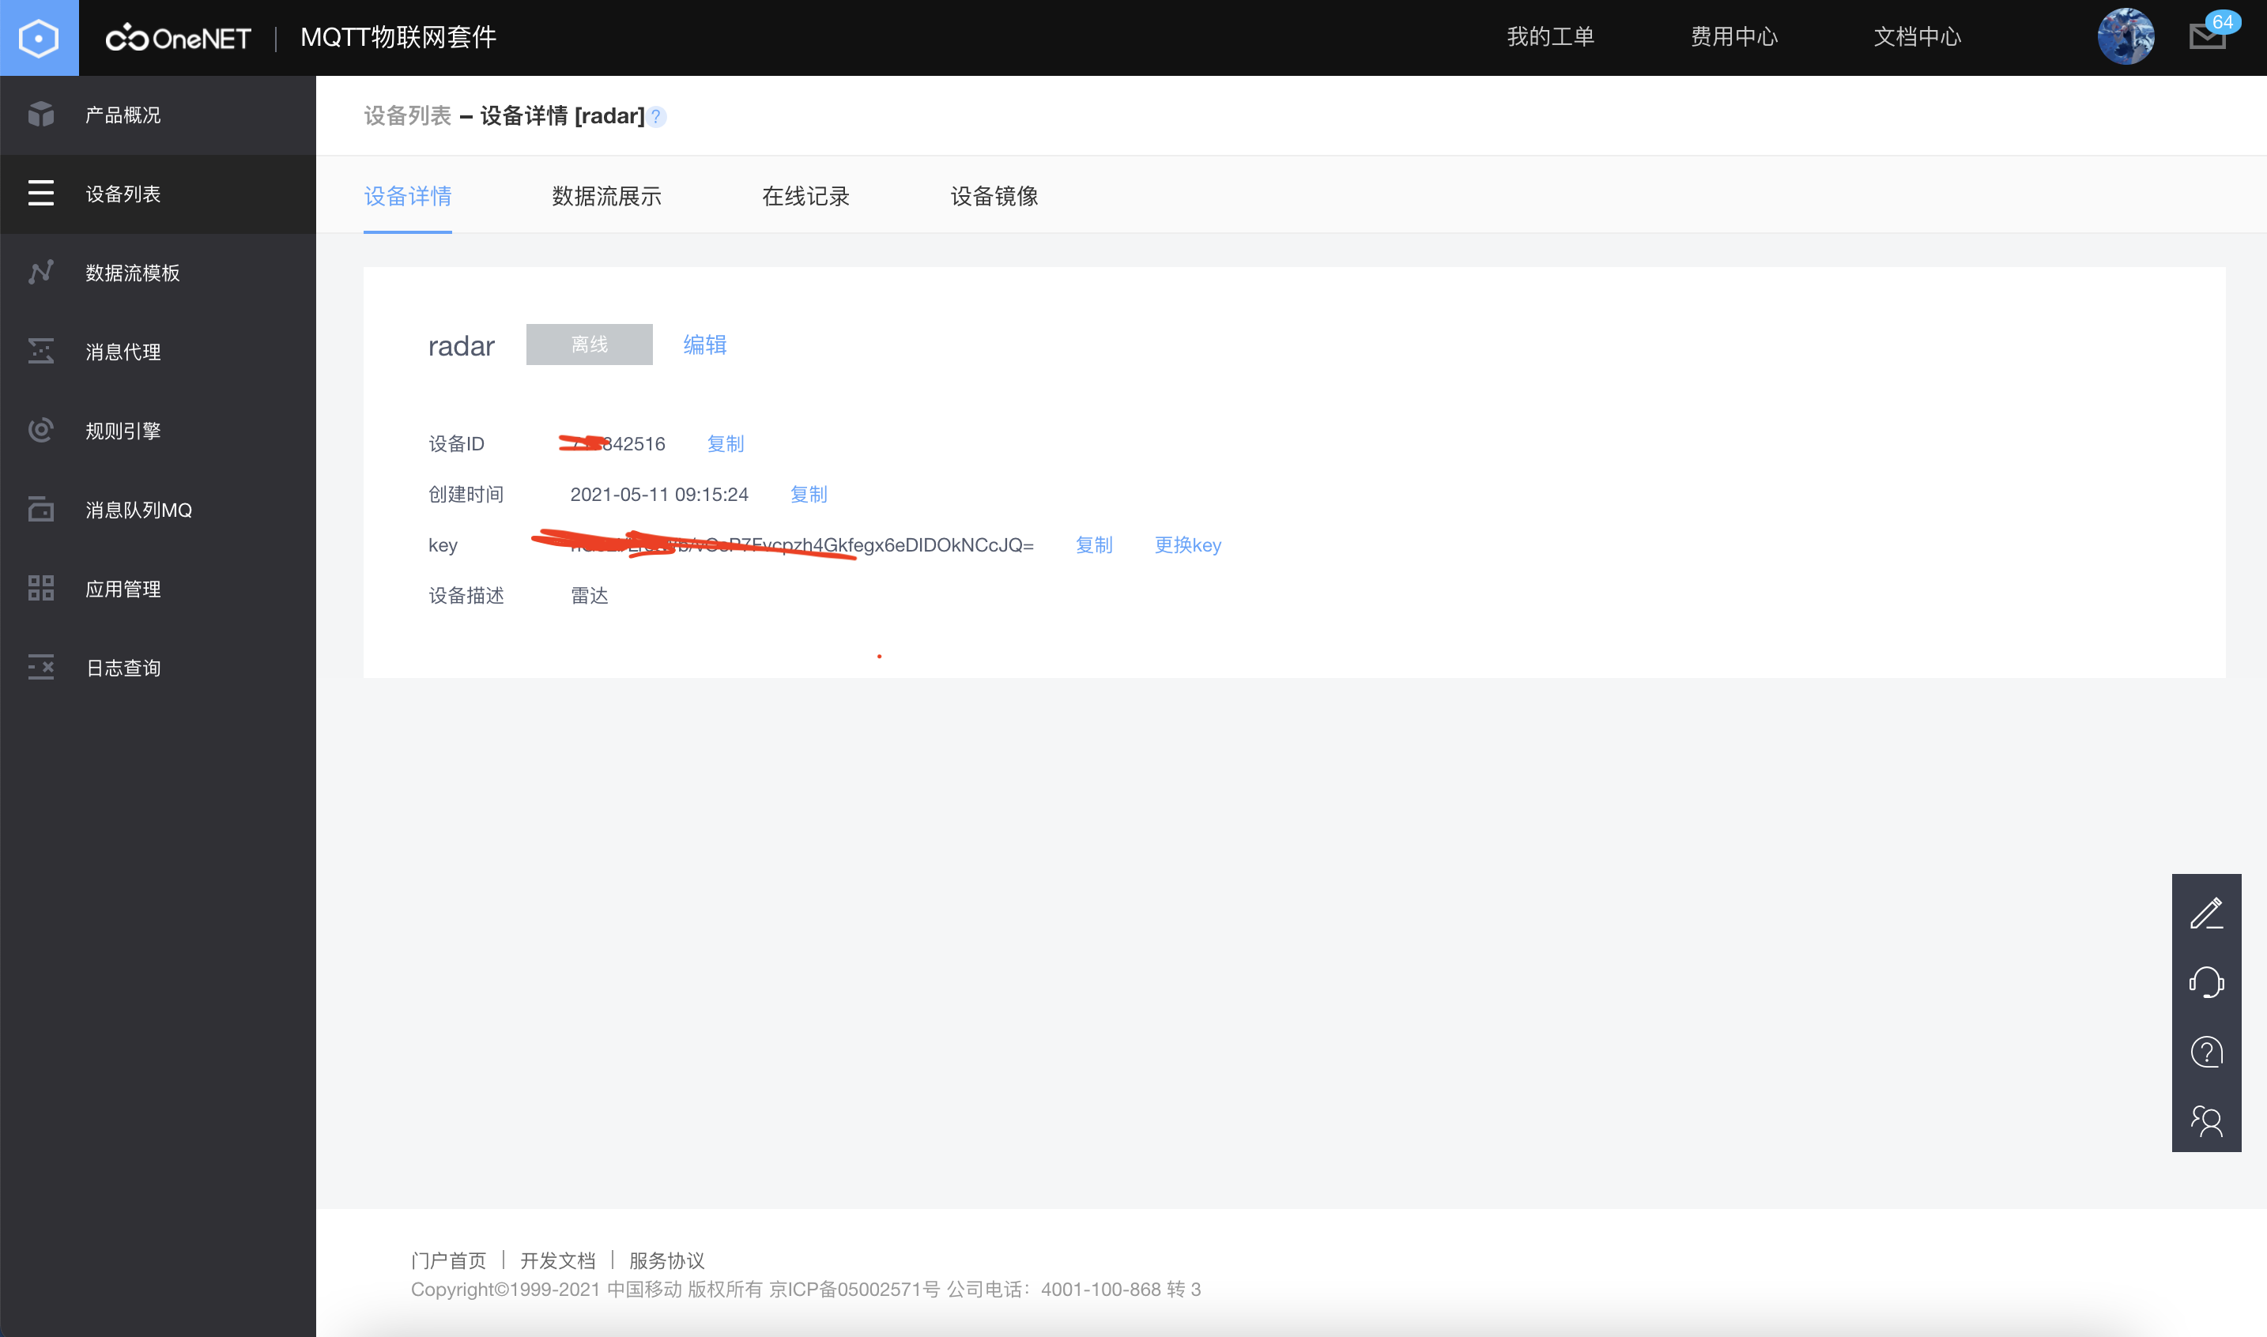Image resolution: width=2267 pixels, height=1337 pixels.
Task: Open the help question mark icon on the right
Action: 2207,1052
